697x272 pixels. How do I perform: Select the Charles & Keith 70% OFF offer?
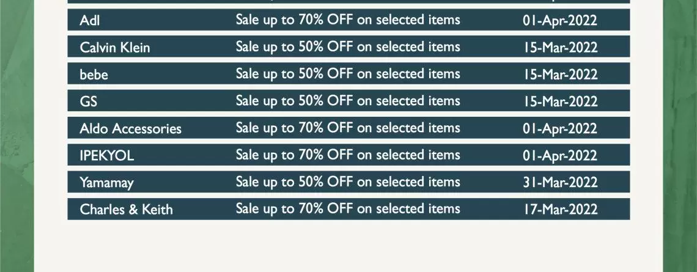(348, 209)
